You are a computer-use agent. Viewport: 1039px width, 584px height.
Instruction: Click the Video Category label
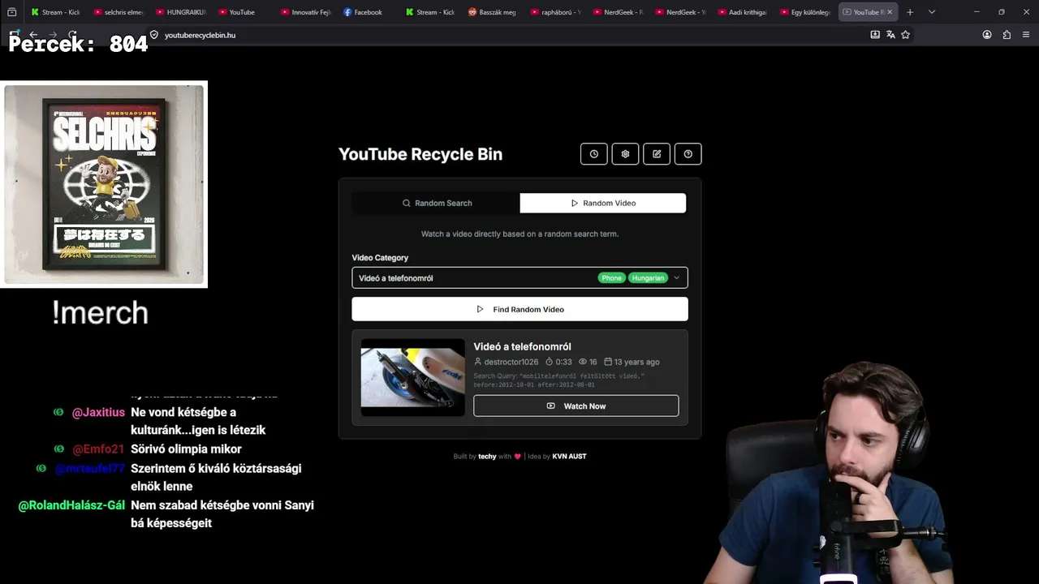tap(380, 257)
